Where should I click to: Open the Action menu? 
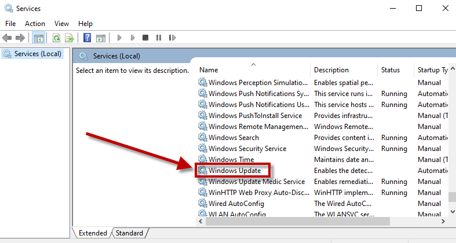point(35,24)
